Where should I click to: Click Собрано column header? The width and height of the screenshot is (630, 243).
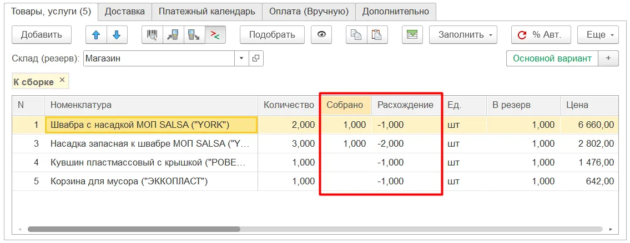point(346,105)
